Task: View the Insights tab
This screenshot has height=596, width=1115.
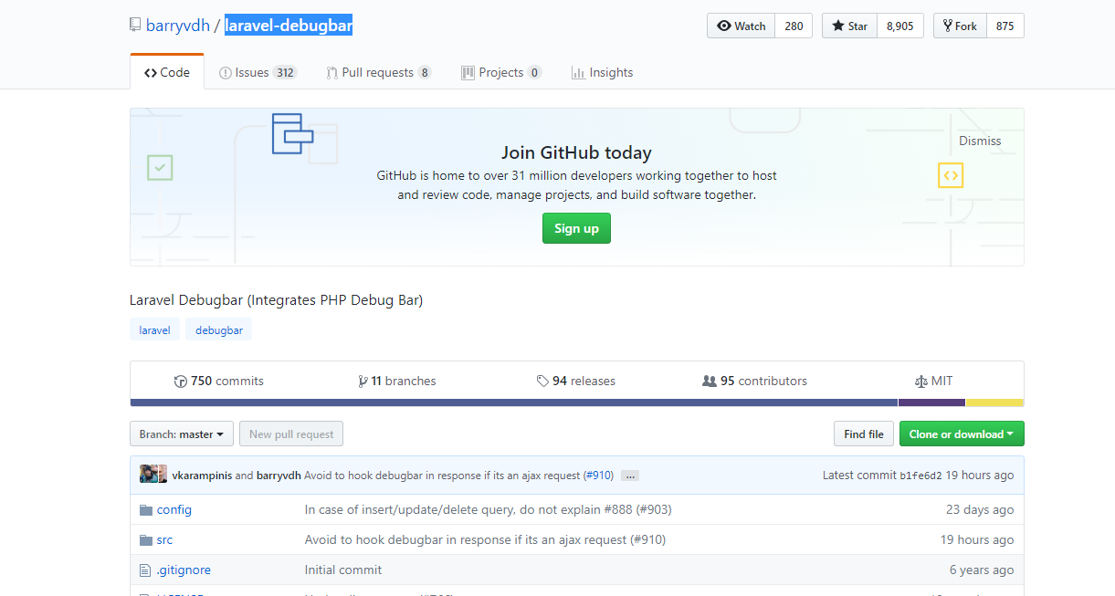Action: pos(602,73)
